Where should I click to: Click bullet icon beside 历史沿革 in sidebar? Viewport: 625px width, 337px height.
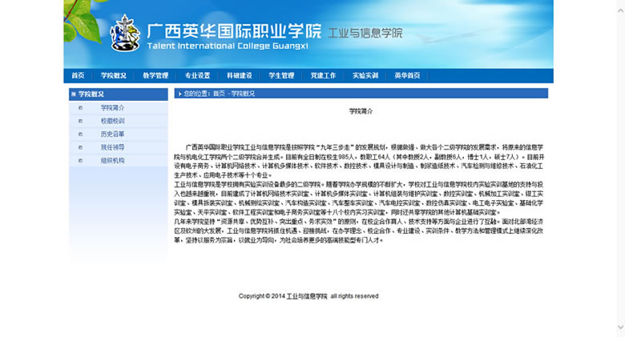pyautogui.click(x=80, y=134)
